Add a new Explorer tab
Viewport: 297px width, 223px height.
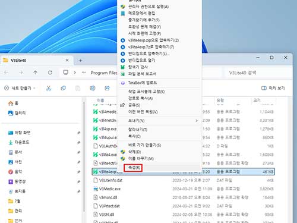80,60
